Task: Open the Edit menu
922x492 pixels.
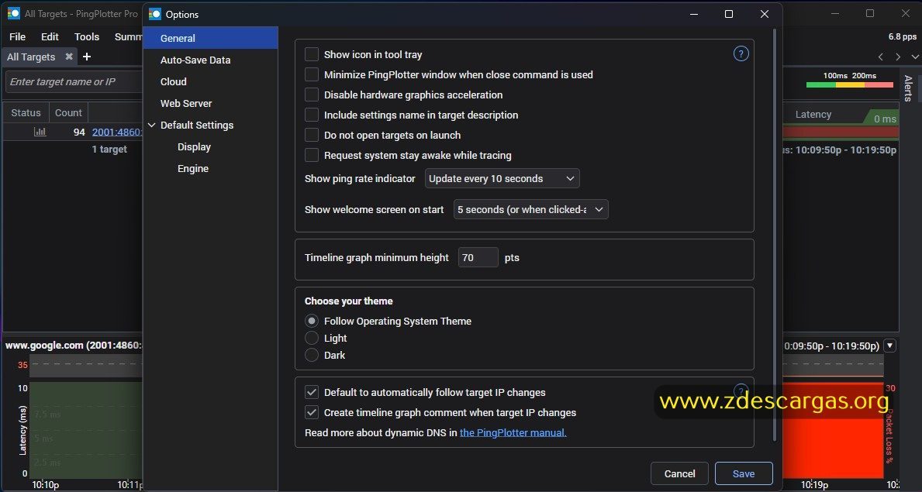Action: [x=50, y=36]
